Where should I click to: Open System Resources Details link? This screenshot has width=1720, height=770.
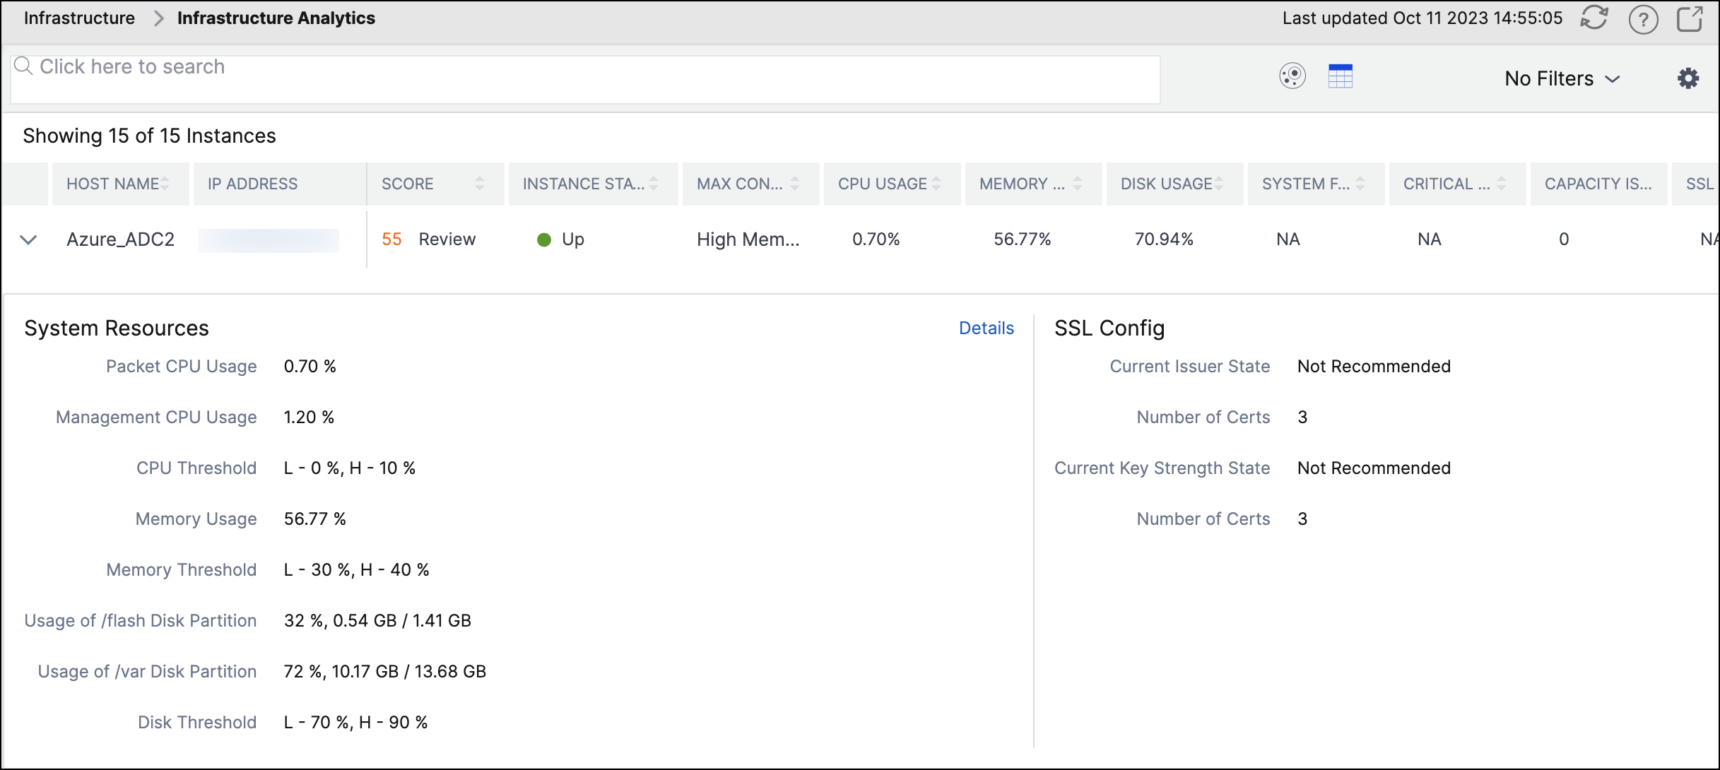986,328
